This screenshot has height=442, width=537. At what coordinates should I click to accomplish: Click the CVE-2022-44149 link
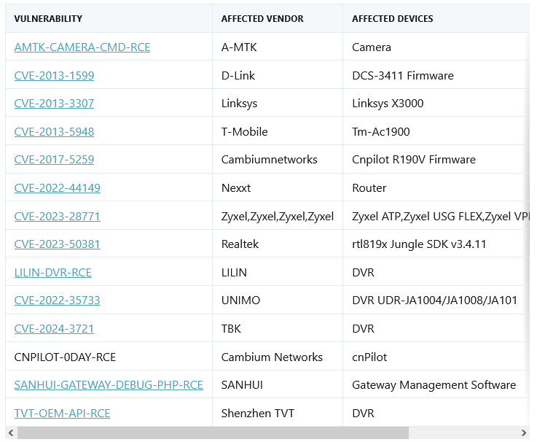coord(57,188)
